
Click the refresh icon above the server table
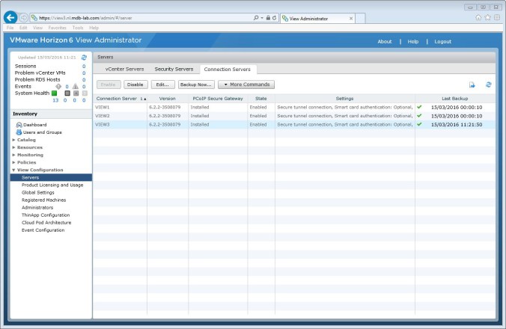[489, 85]
